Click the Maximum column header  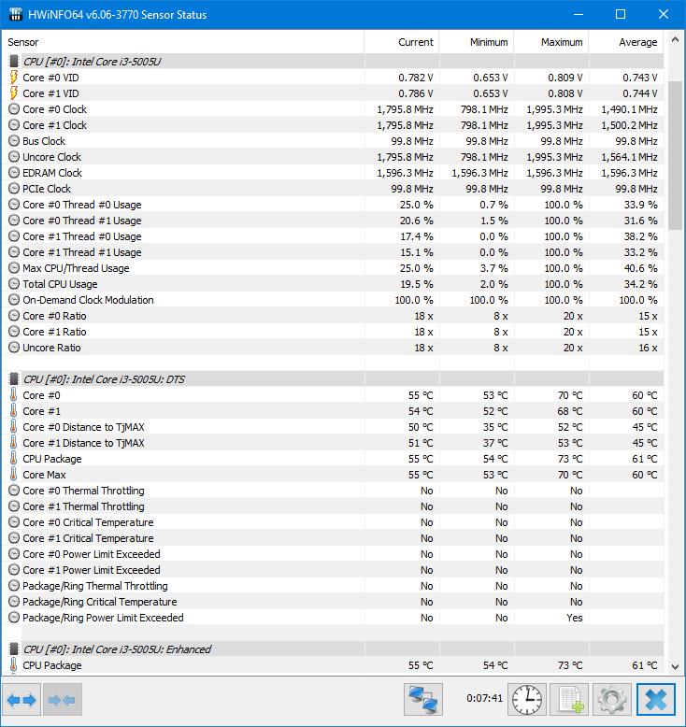[551, 42]
